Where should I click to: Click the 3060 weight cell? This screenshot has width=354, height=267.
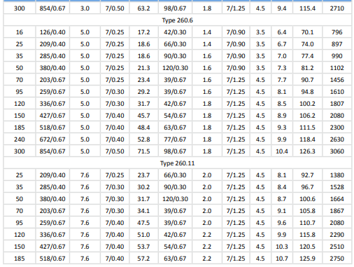coord(337,151)
